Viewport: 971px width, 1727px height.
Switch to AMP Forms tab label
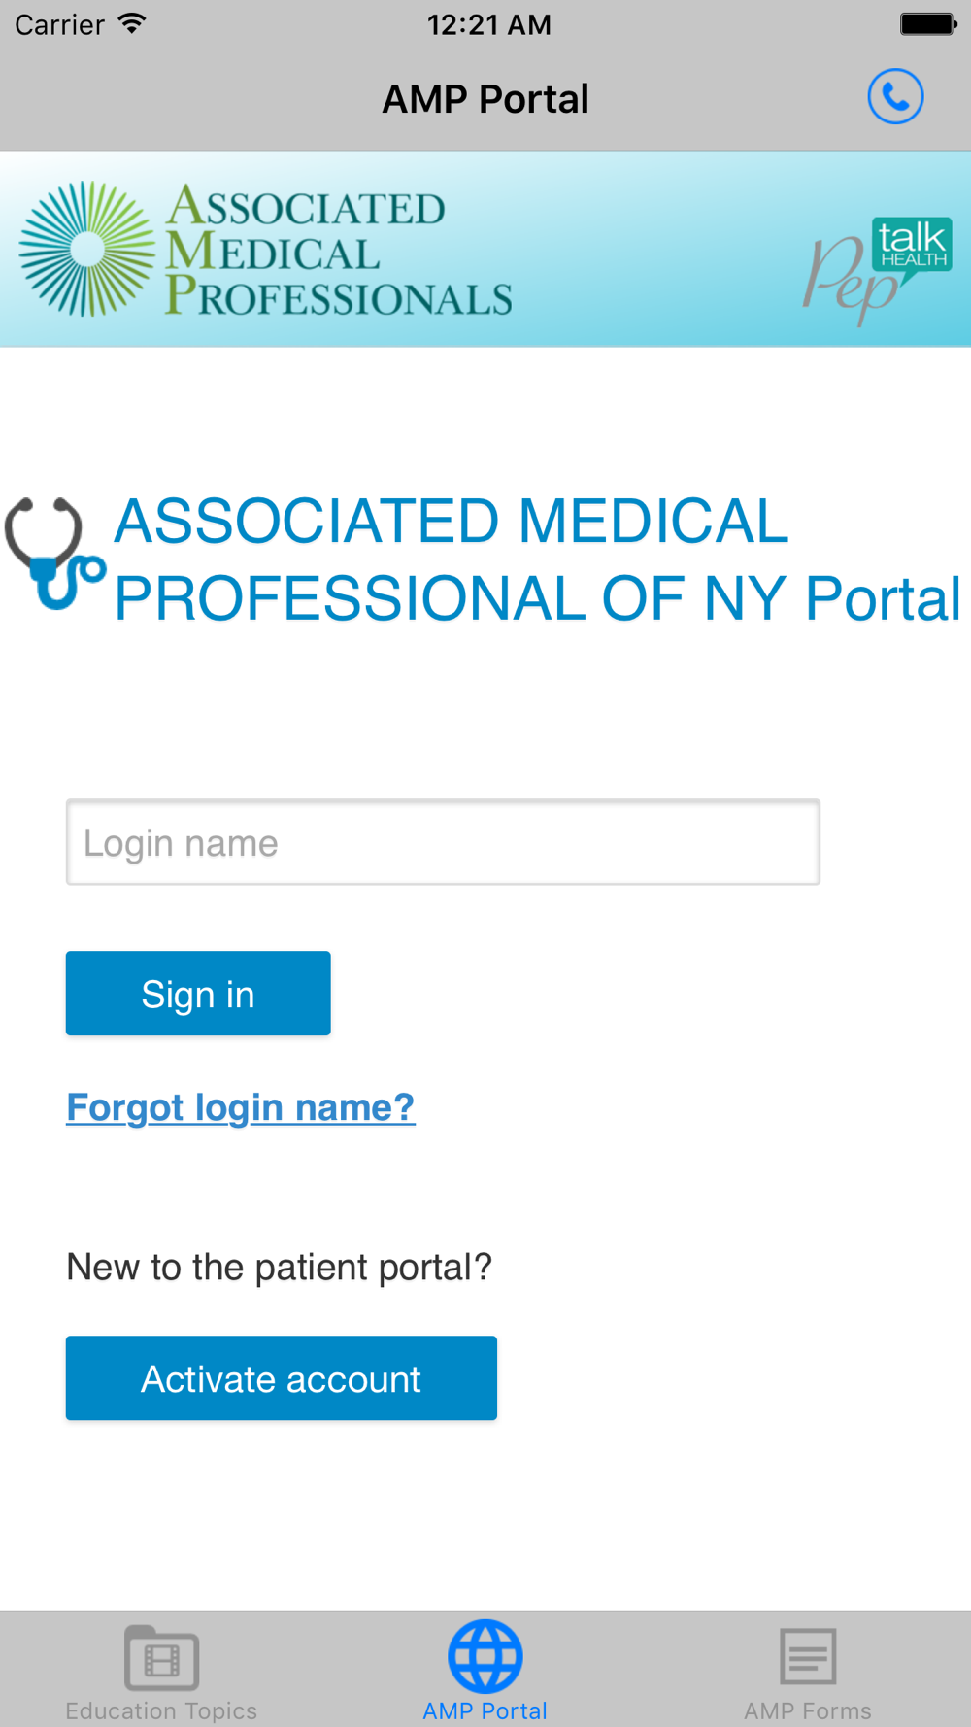coord(808,1710)
